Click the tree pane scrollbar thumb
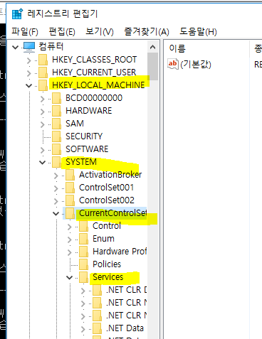 click(x=152, y=67)
